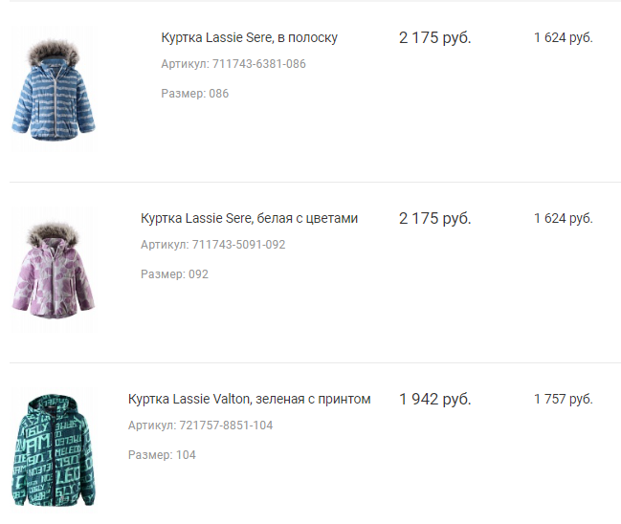The image size is (621, 524).
Task: Click the size label Размер: 092
Action: tap(174, 274)
